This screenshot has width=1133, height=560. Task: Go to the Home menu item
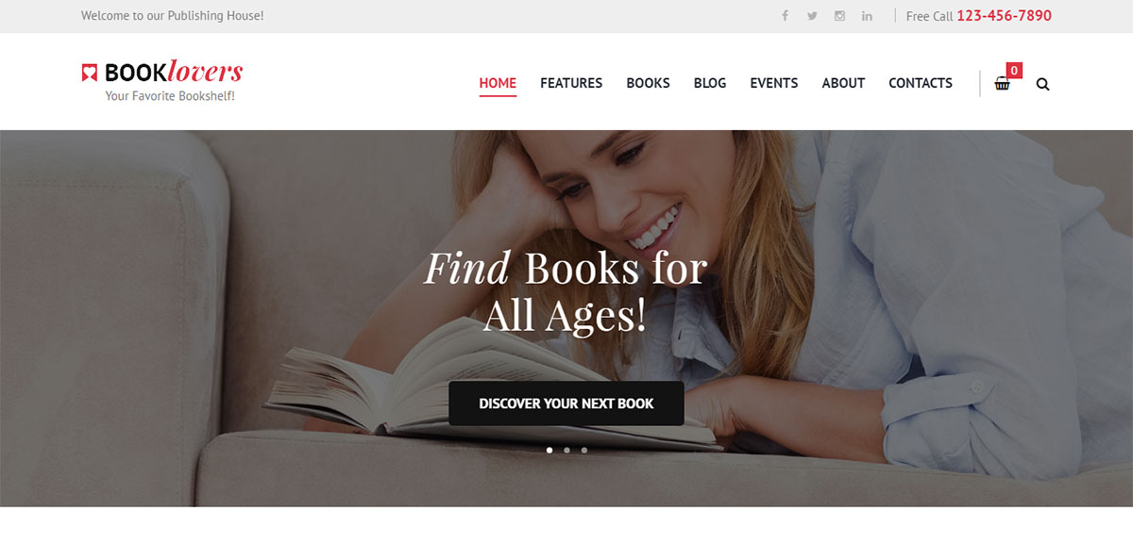[498, 83]
